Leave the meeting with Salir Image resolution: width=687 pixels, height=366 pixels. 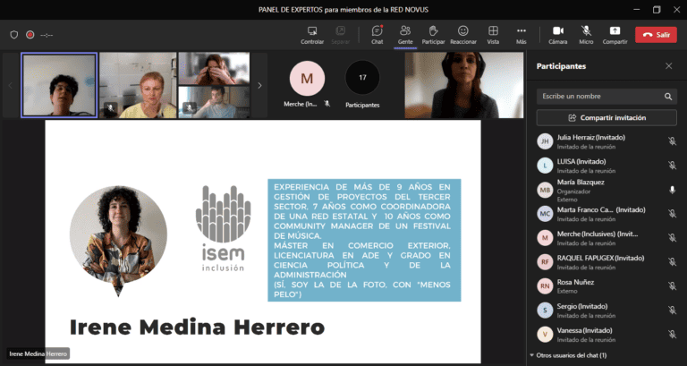click(x=656, y=35)
